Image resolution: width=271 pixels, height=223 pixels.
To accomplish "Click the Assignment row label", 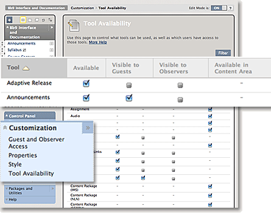I will point(80,109).
